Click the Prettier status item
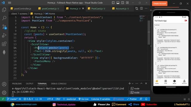This screenshot has height=107, width=191. click(x=132, y=99)
